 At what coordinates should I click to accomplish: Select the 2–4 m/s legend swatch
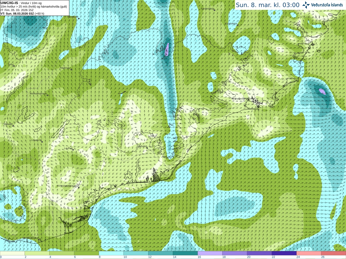coord(37,253)
